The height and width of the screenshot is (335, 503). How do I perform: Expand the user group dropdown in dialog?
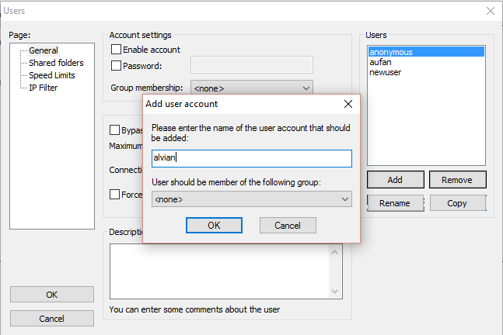[x=251, y=199]
